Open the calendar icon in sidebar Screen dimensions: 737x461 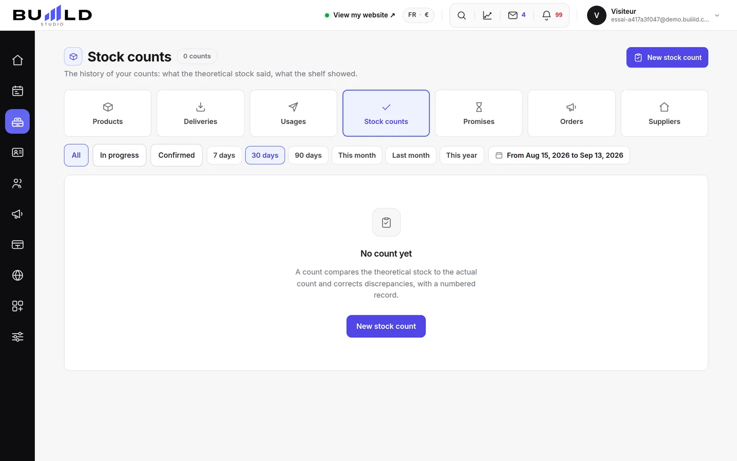coord(17,91)
